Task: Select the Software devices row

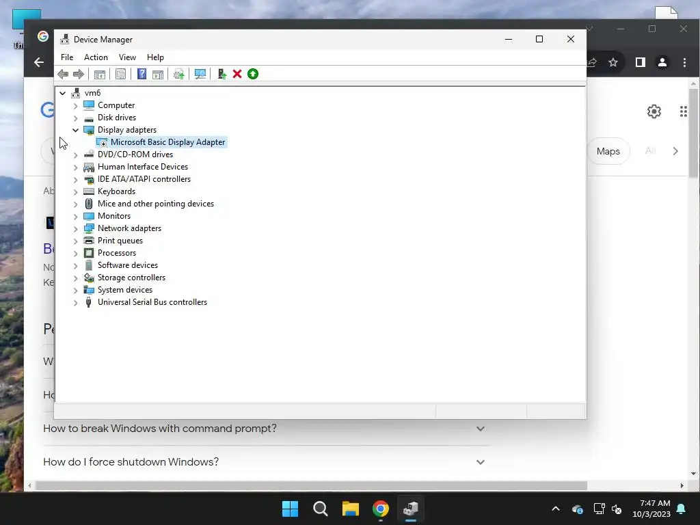Action: pyautogui.click(x=128, y=265)
